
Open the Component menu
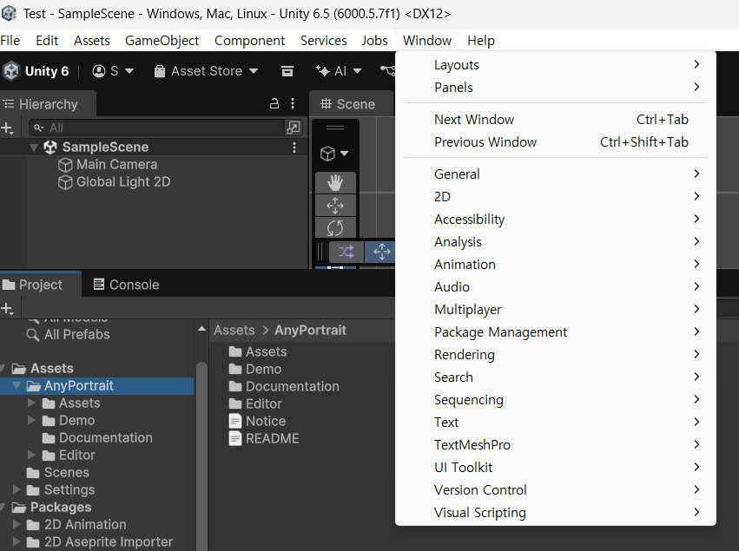[249, 41]
